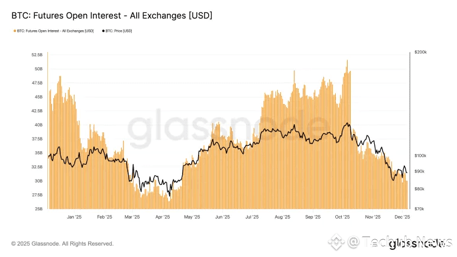Click the Glassnode copyright notice text
Screen dimensions: 457x257
(62, 243)
